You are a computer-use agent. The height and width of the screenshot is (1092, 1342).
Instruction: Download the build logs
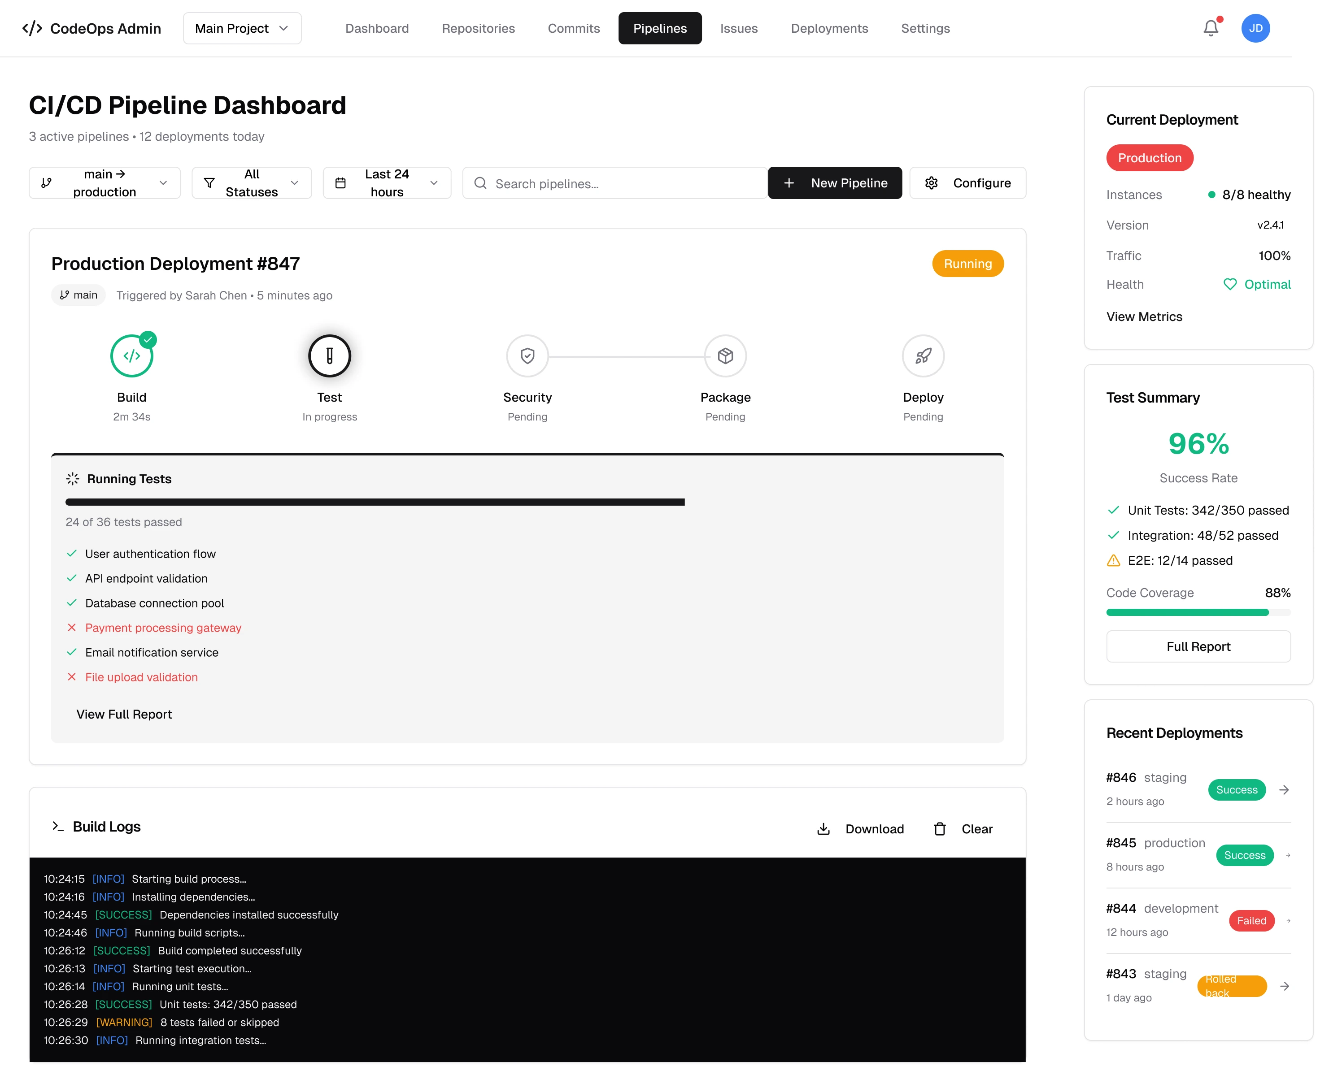coord(860,829)
